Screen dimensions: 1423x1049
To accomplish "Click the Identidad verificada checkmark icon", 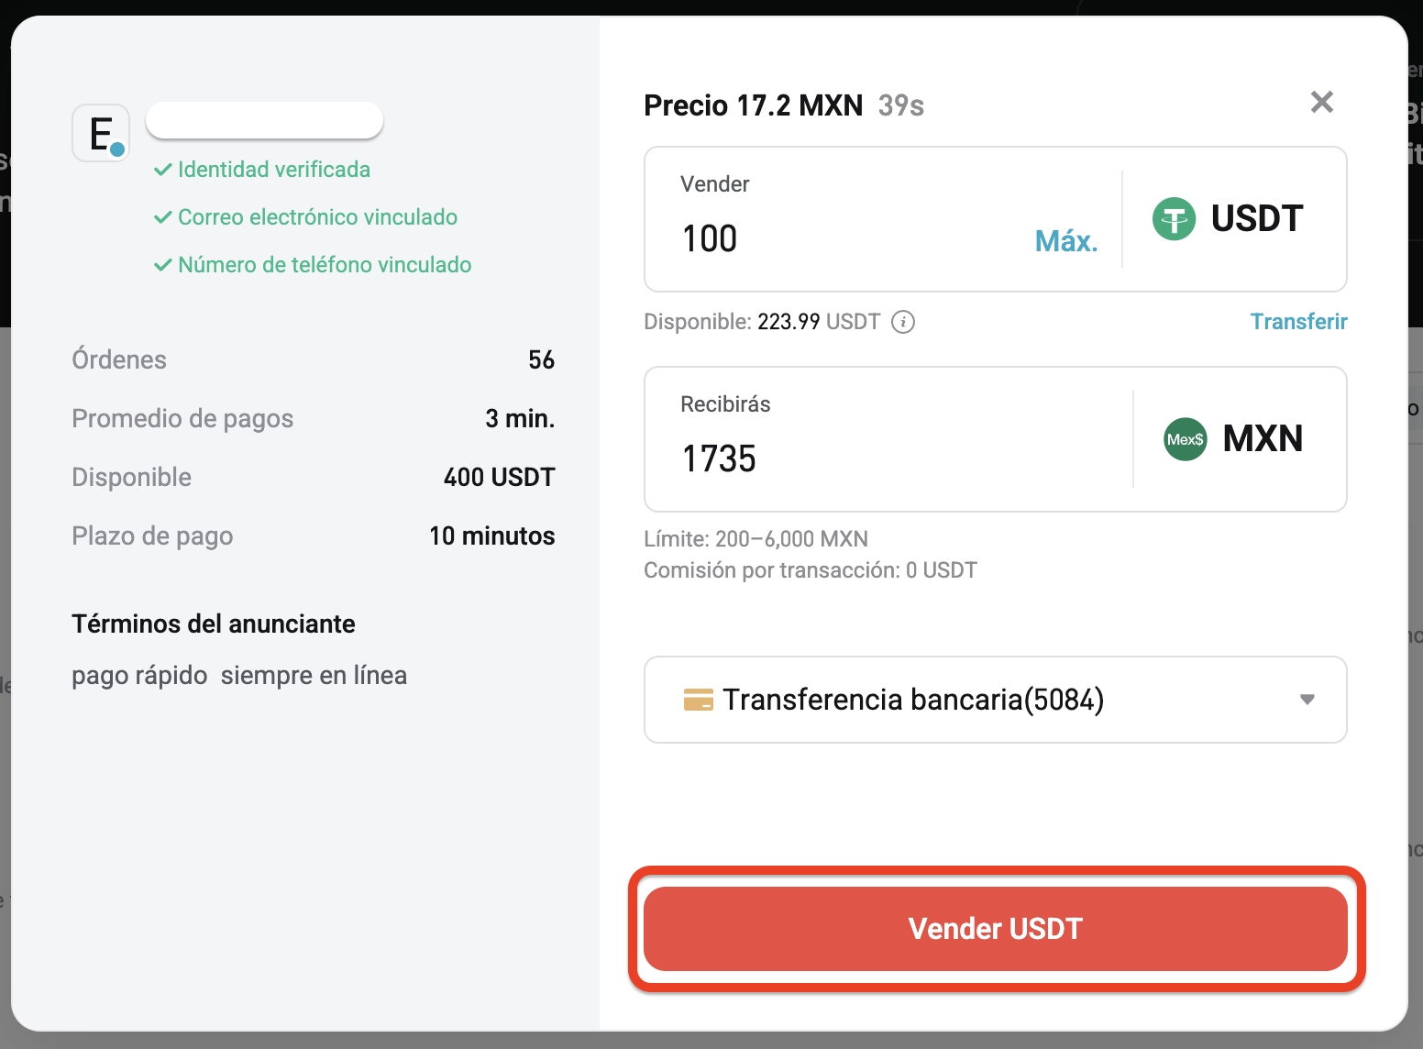I will [x=163, y=169].
